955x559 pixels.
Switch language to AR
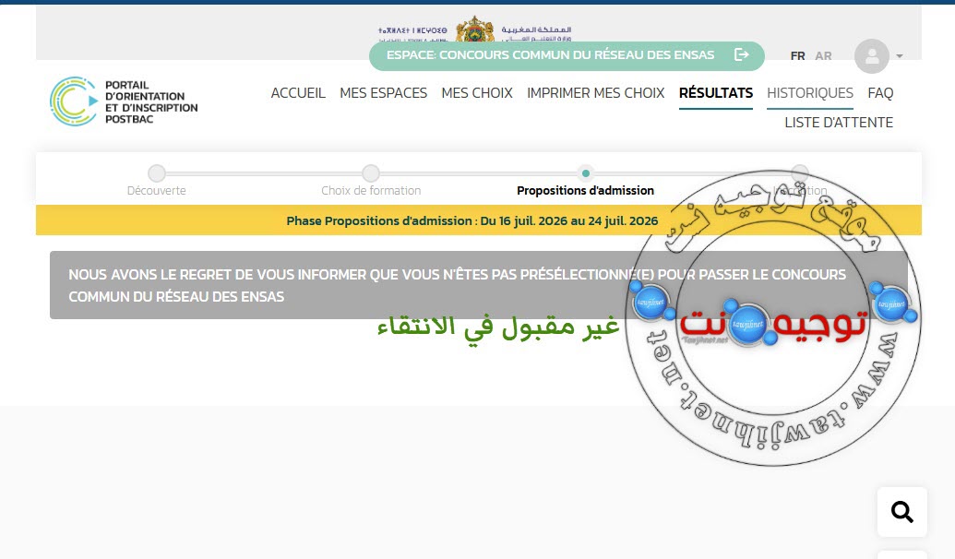click(x=823, y=56)
